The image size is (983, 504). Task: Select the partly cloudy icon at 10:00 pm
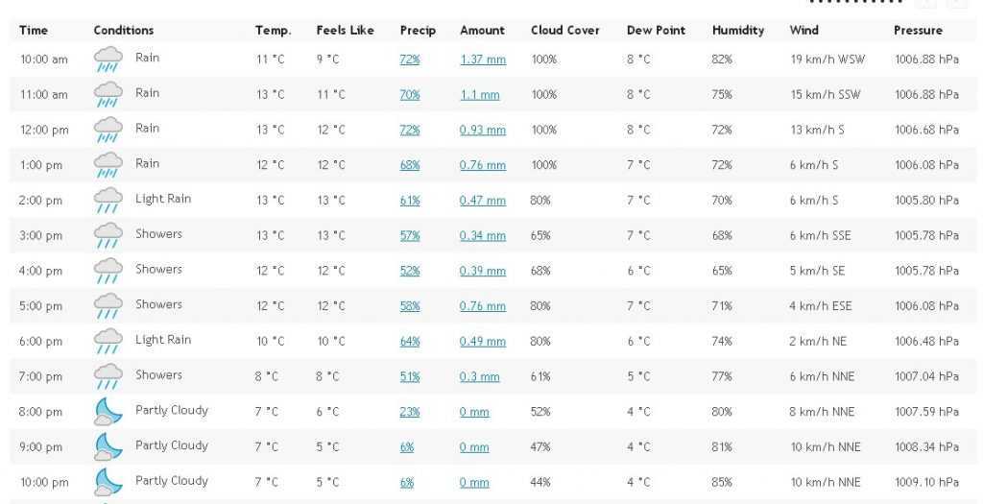[x=108, y=483]
